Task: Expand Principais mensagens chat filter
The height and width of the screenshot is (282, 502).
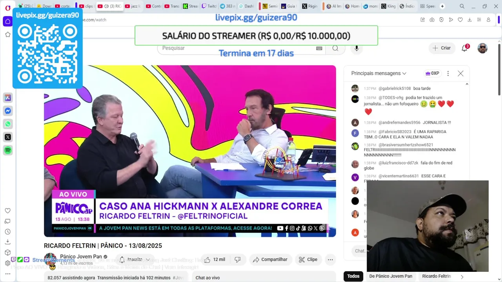Action: click(x=379, y=73)
